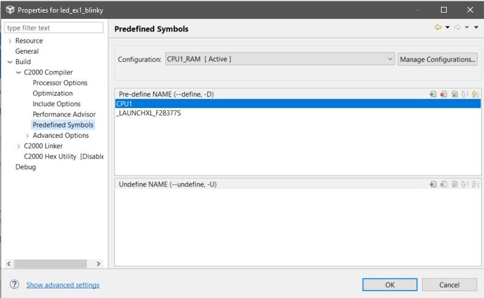
Task: Open the Configuration combo box
Action: (280, 59)
